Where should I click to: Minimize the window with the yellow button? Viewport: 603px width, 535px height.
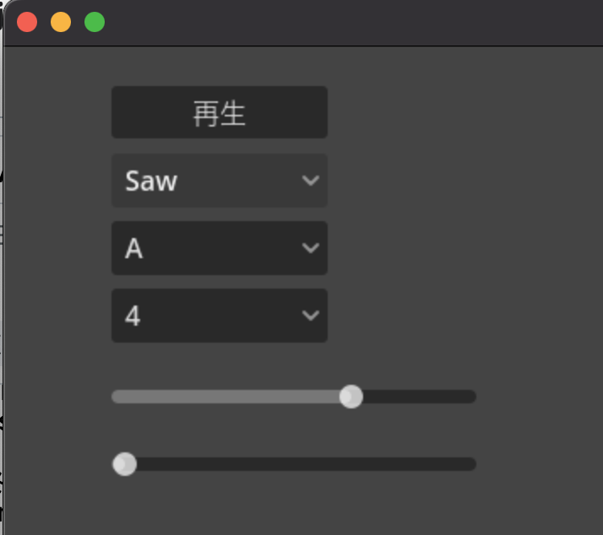(61, 22)
